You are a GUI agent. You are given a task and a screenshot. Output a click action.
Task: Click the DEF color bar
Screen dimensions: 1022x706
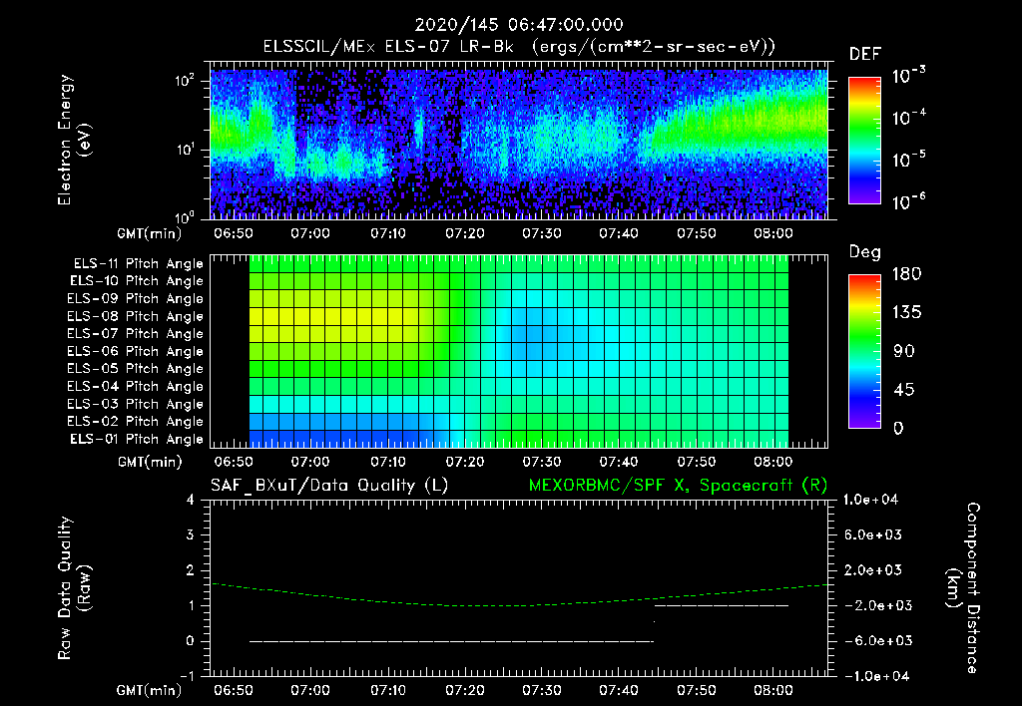(x=864, y=141)
